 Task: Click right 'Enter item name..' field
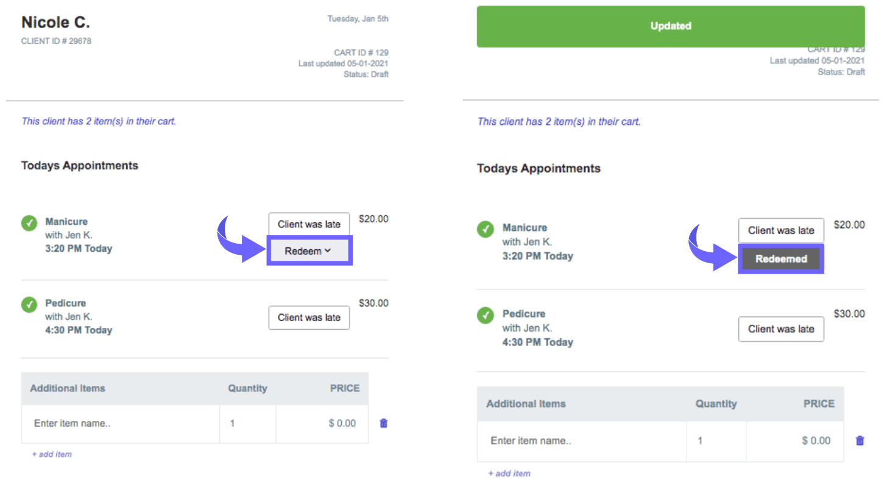click(581, 441)
